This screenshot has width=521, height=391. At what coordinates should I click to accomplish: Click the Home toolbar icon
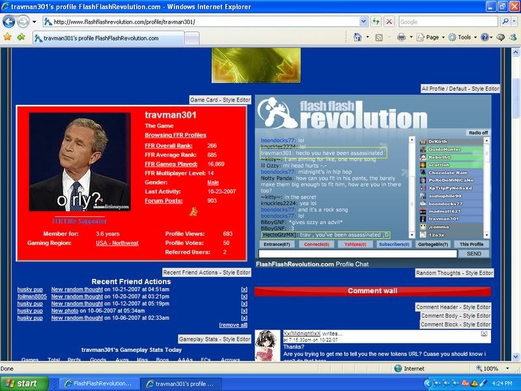coord(358,37)
